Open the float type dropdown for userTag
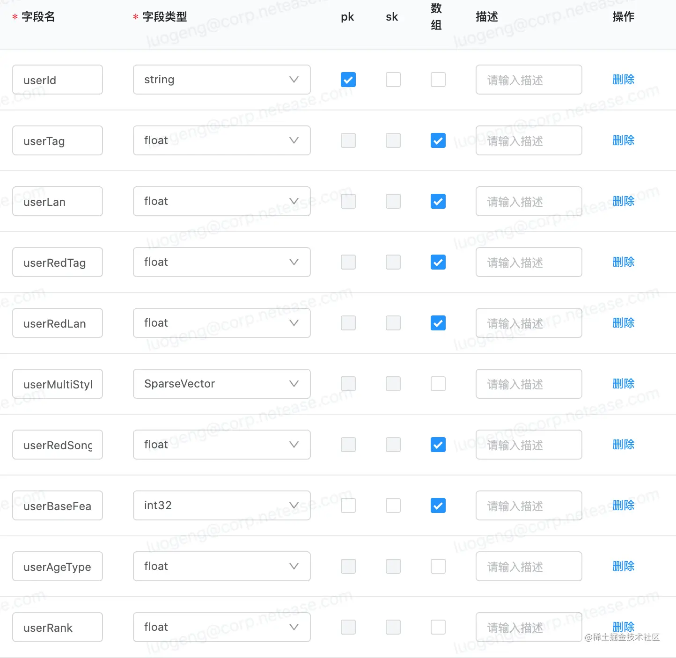The image size is (676, 658). 222,140
